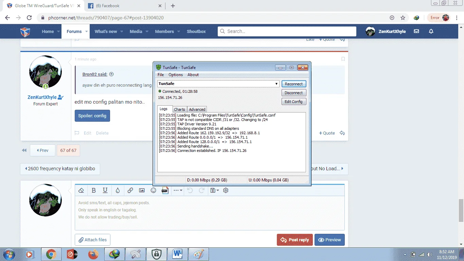This screenshot has height=261, width=464.
Task: Open Chrome from the Windows taskbar
Action: (51, 254)
